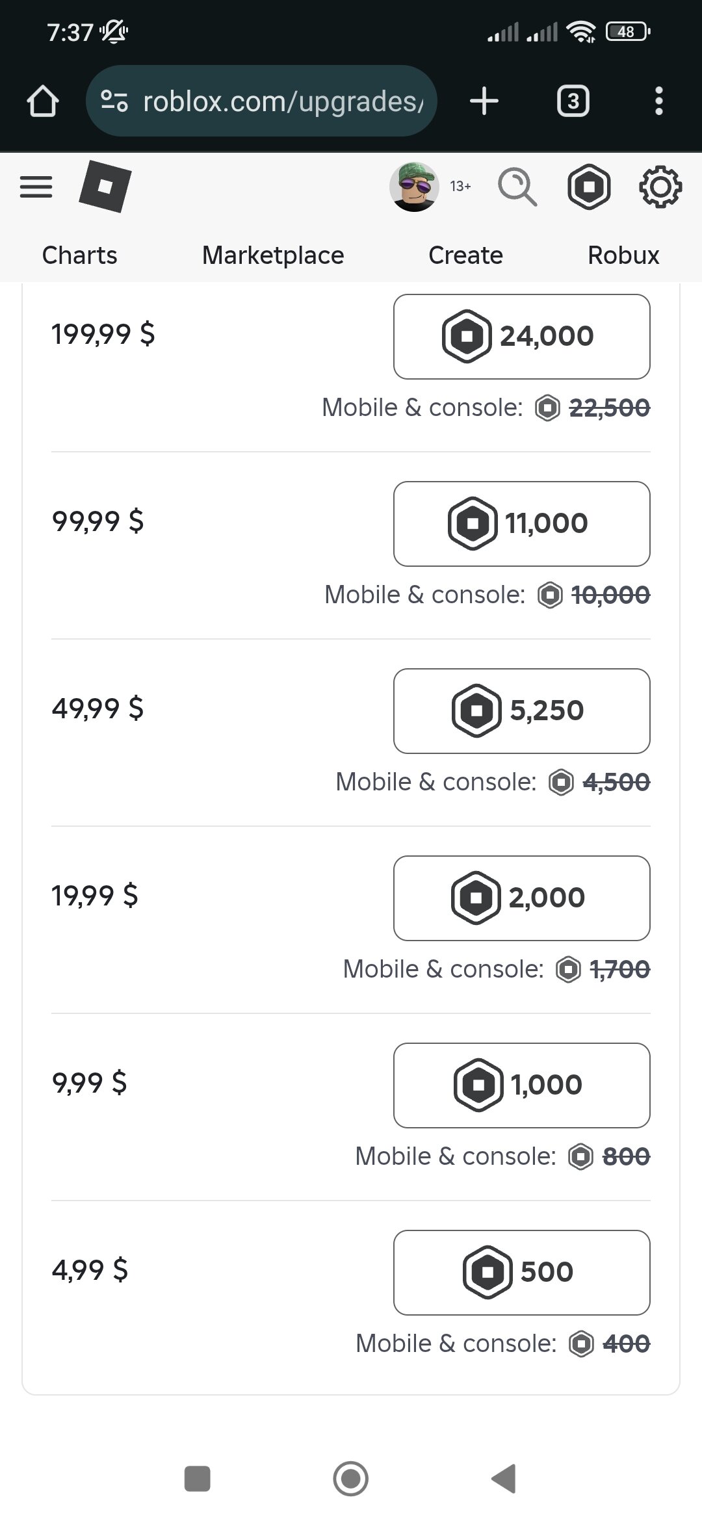Image resolution: width=702 pixels, height=1521 pixels.
Task: Go to the Charts tab
Action: pos(80,255)
